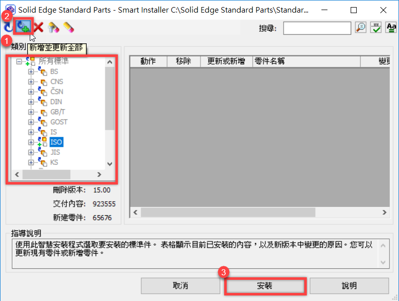Expand the DIN tree node

(x=31, y=102)
